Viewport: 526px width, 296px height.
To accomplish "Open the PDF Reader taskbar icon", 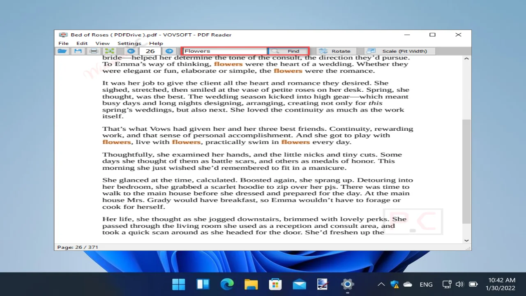I will 323,284.
